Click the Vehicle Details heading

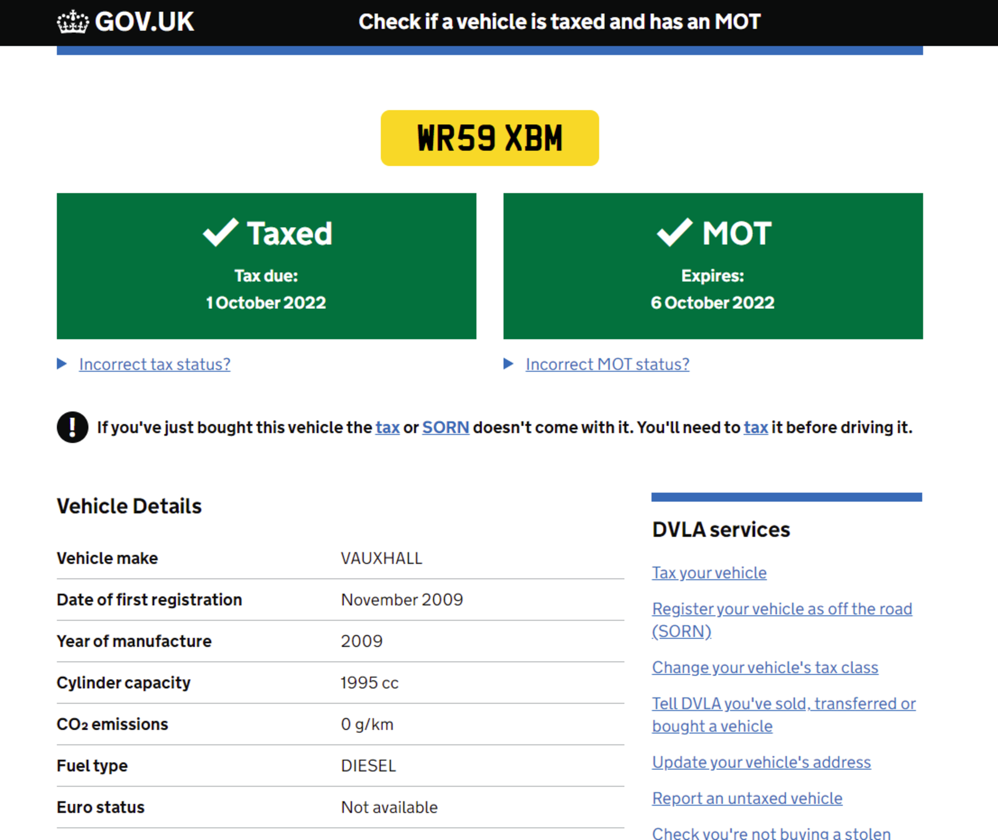click(x=129, y=506)
